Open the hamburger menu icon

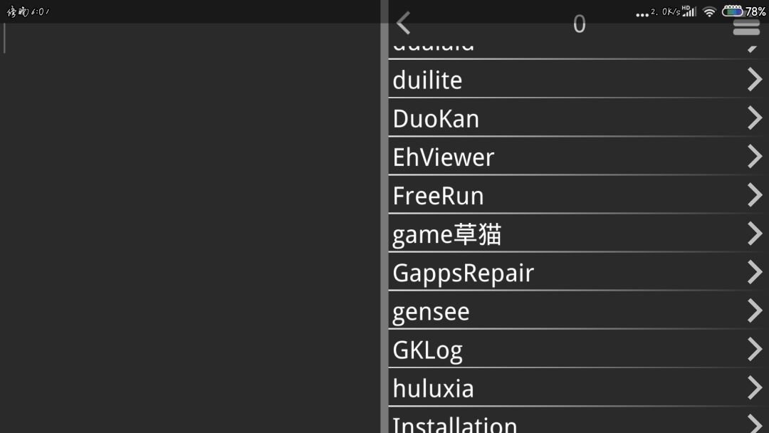(746, 27)
